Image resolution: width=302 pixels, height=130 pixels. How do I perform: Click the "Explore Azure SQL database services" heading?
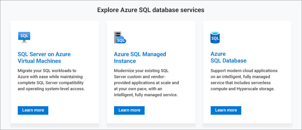pyautogui.click(x=151, y=10)
